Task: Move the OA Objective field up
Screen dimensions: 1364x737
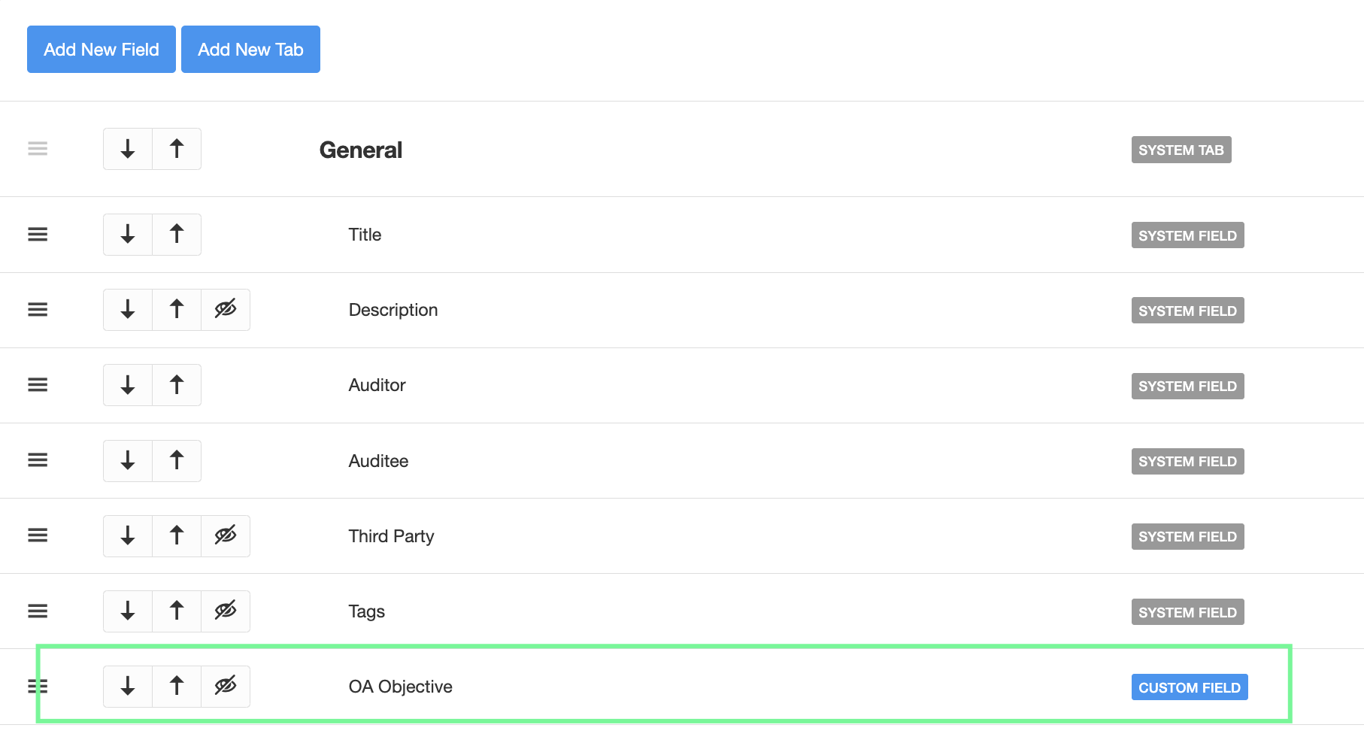Action: click(x=177, y=686)
